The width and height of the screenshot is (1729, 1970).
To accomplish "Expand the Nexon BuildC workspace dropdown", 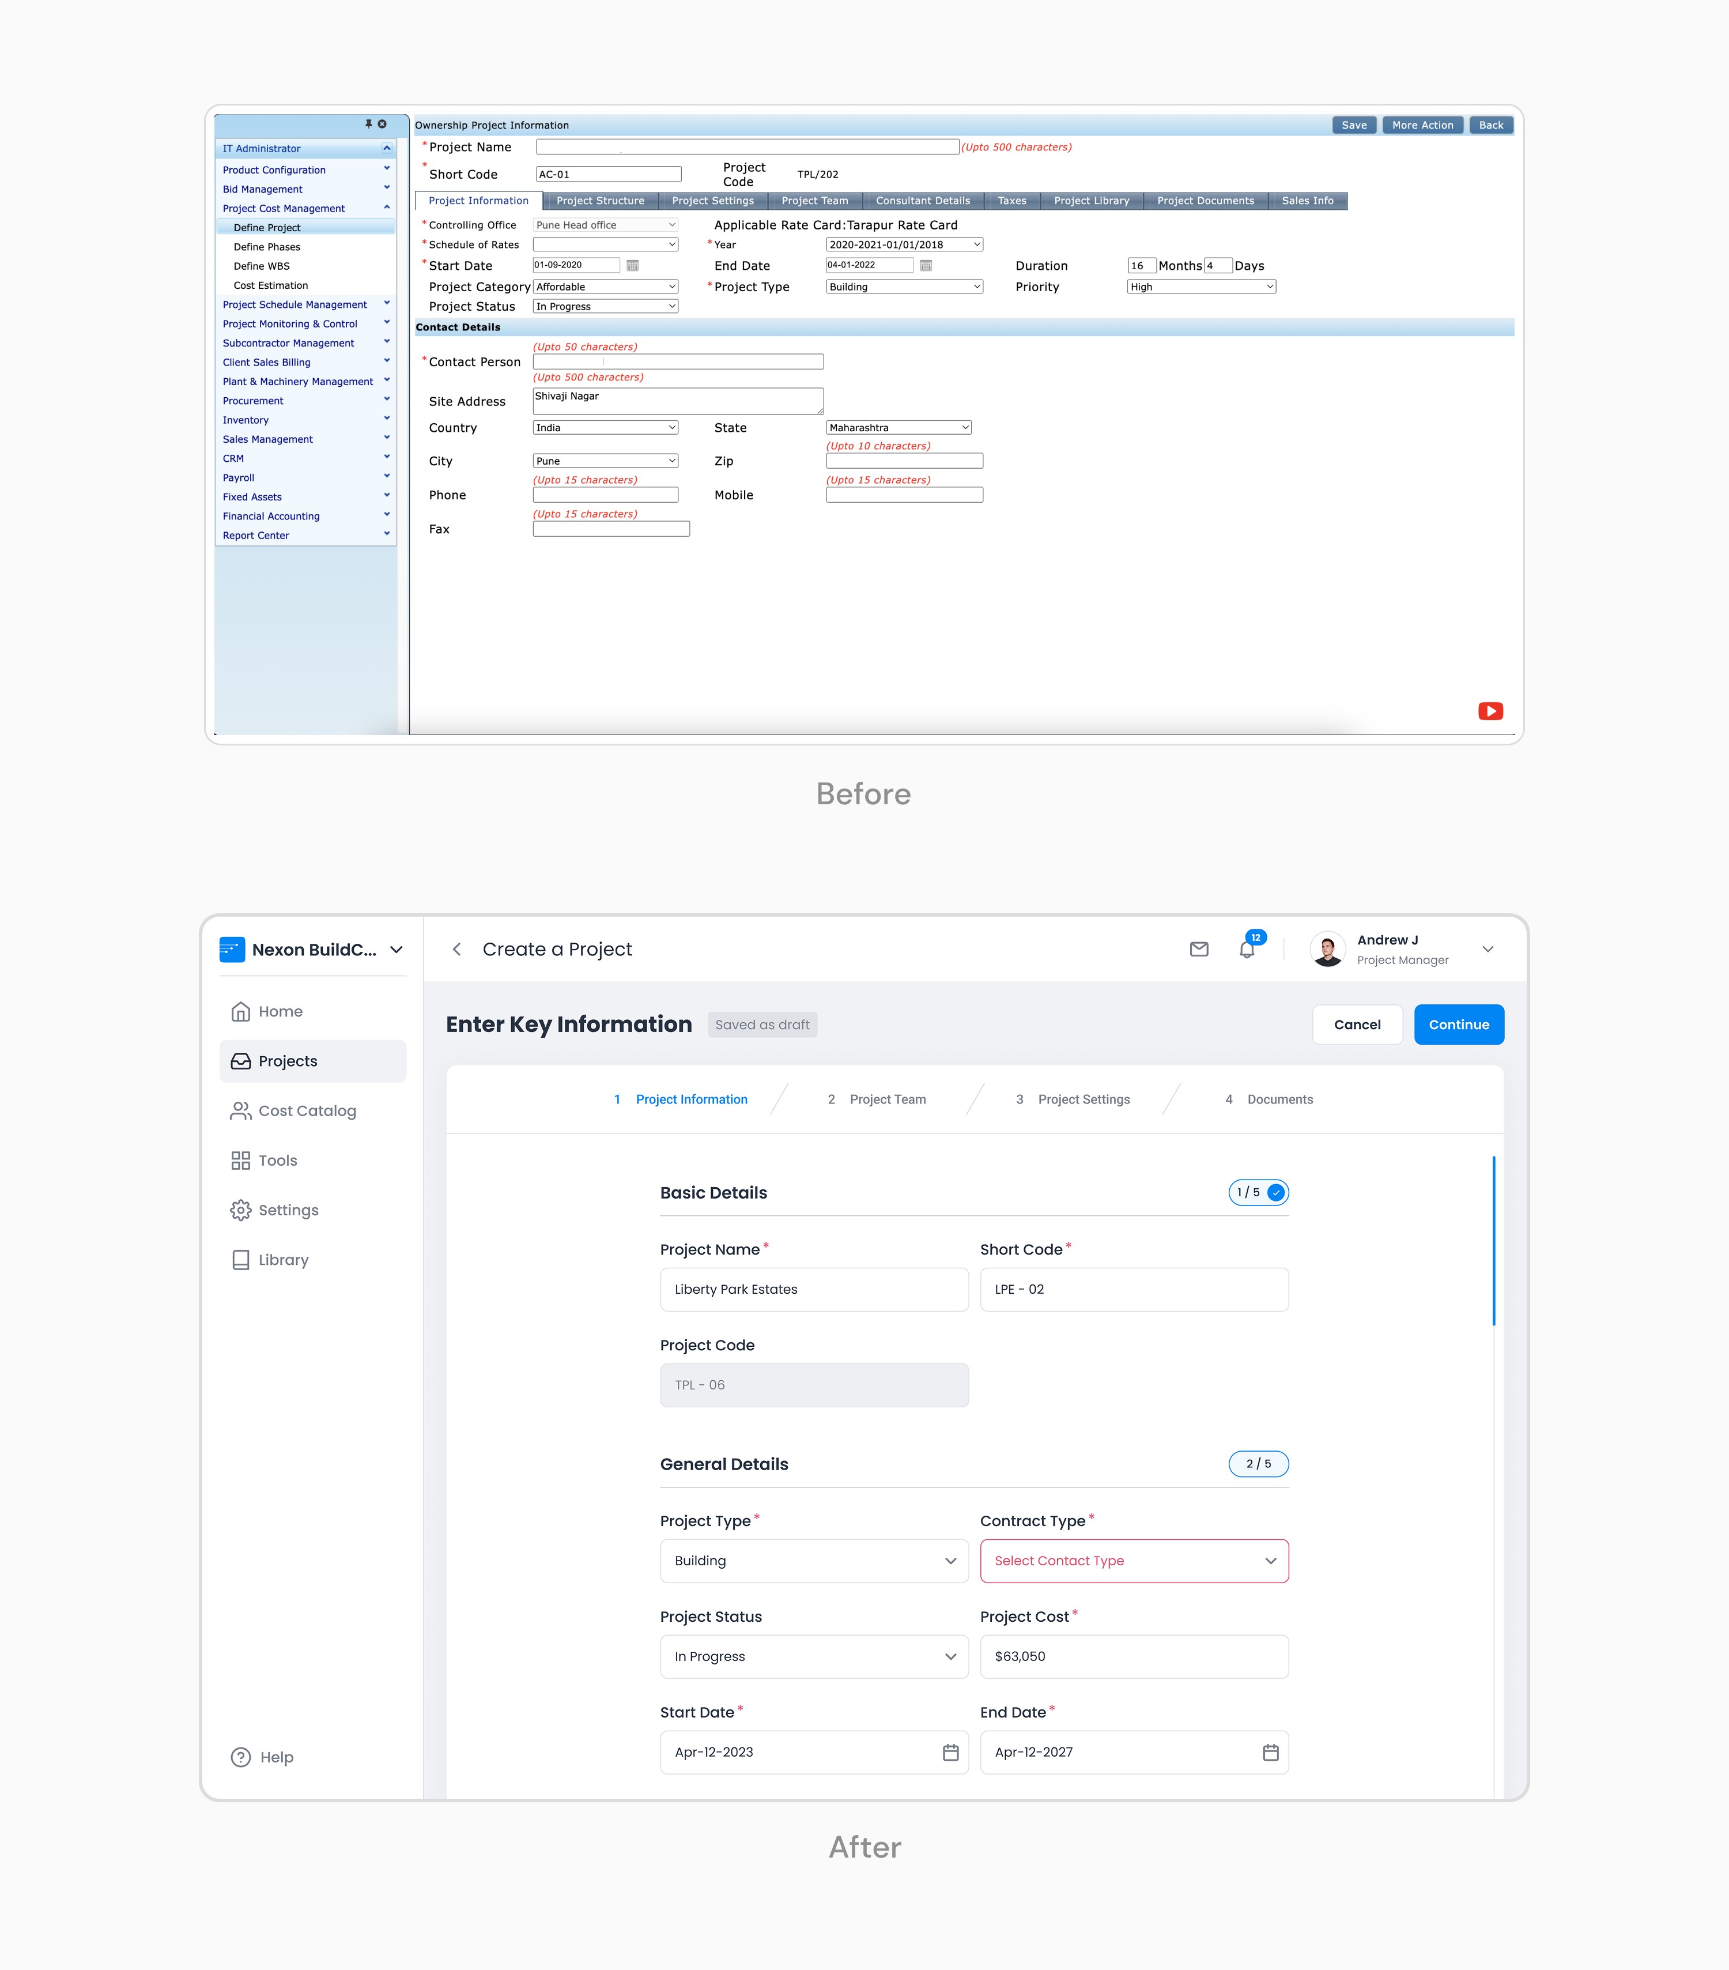I will [x=396, y=950].
